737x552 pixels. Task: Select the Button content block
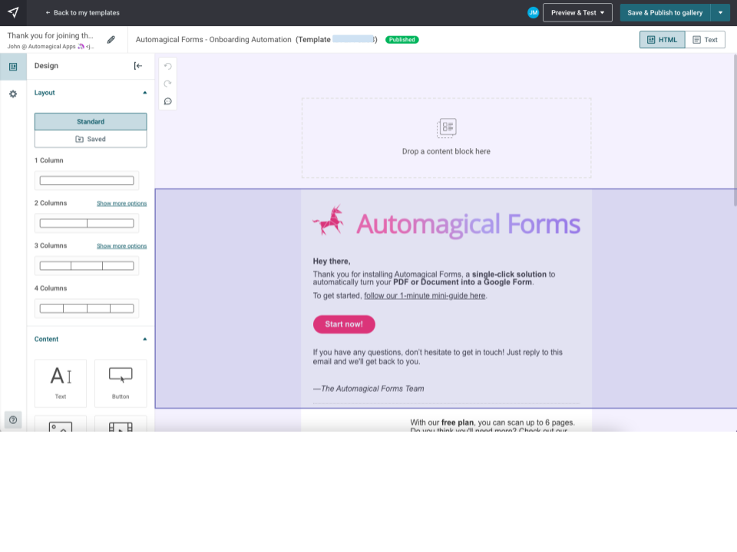coord(121,383)
